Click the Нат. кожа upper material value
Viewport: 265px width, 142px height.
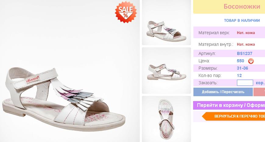point(246,33)
